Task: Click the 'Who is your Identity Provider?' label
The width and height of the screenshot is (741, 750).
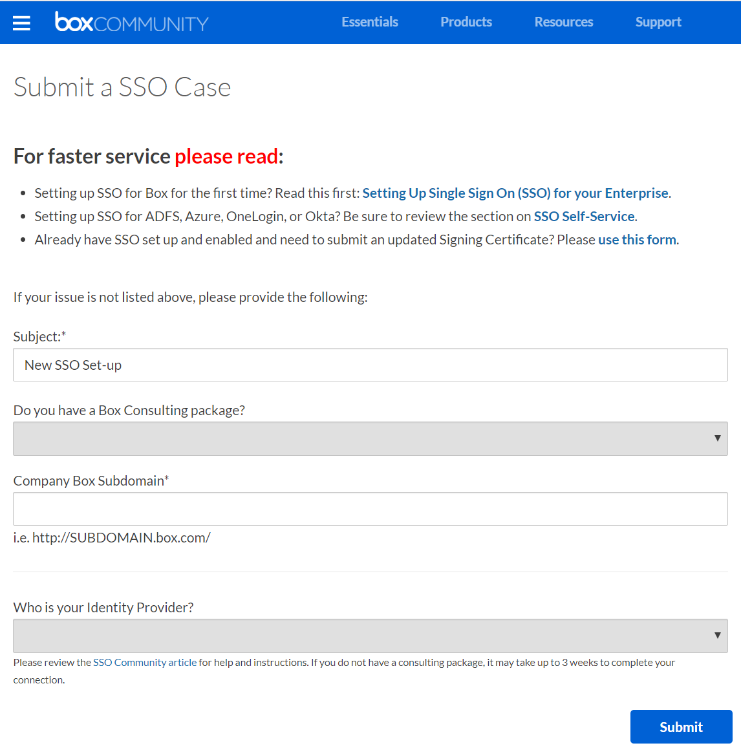Action: pos(103,608)
